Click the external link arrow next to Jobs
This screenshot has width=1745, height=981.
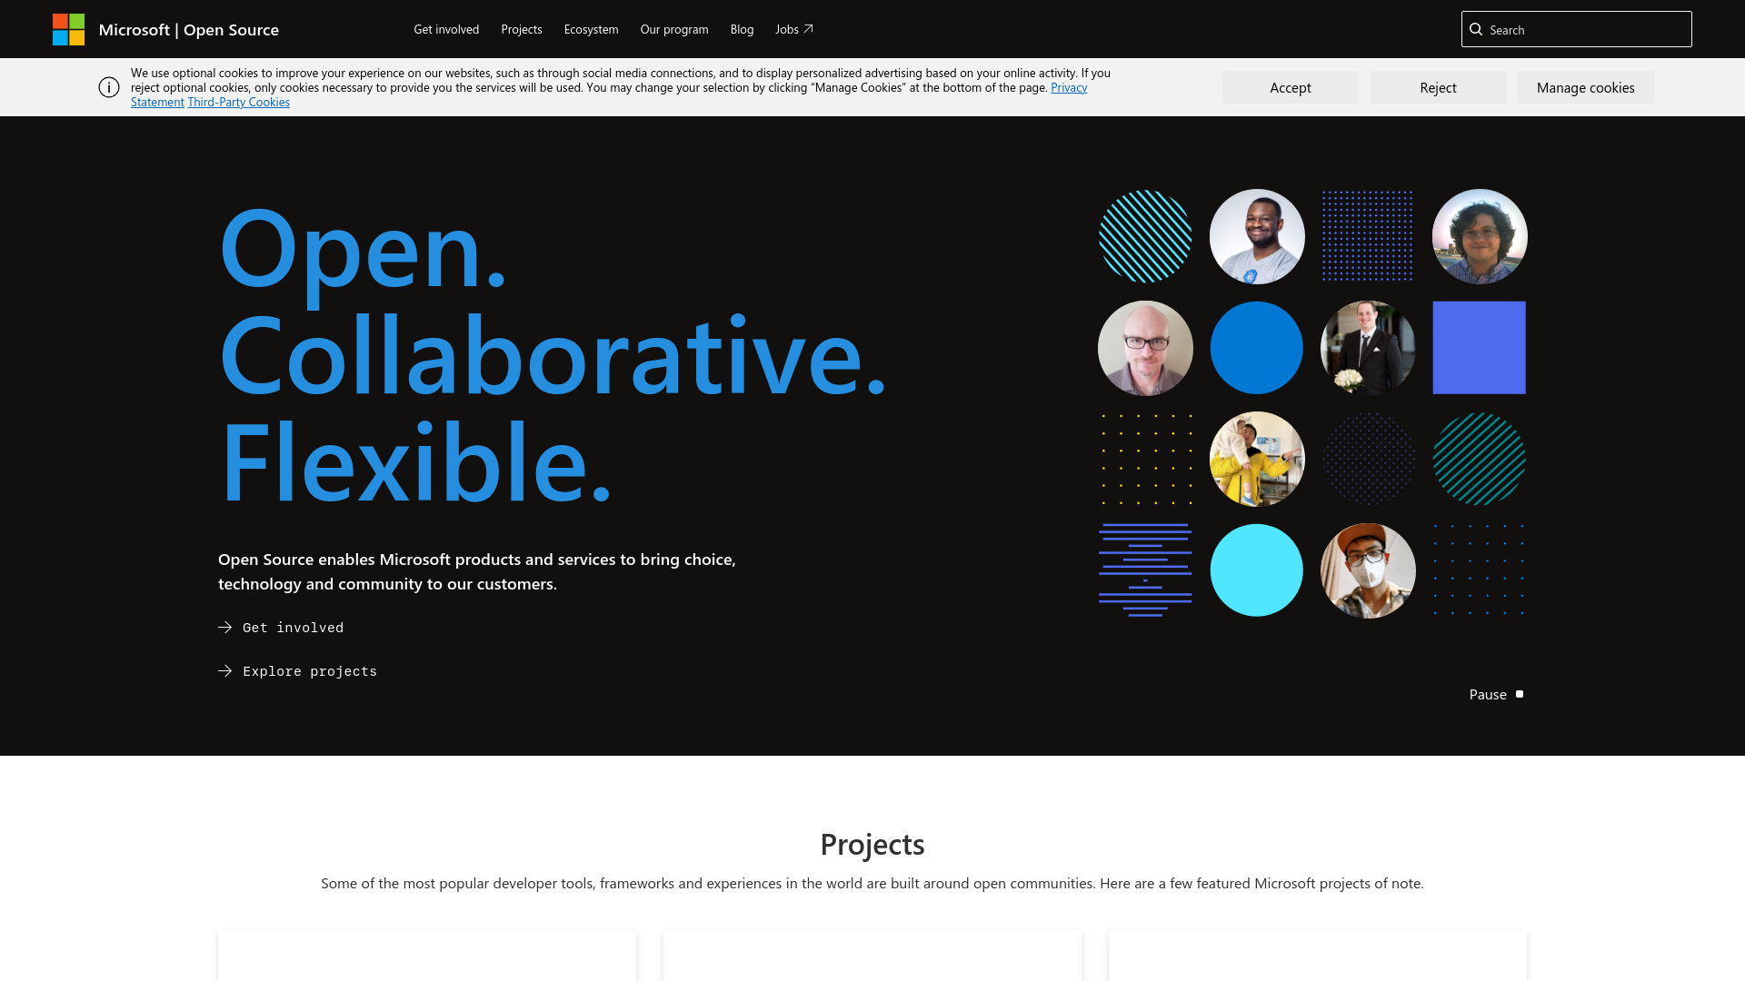coord(808,29)
